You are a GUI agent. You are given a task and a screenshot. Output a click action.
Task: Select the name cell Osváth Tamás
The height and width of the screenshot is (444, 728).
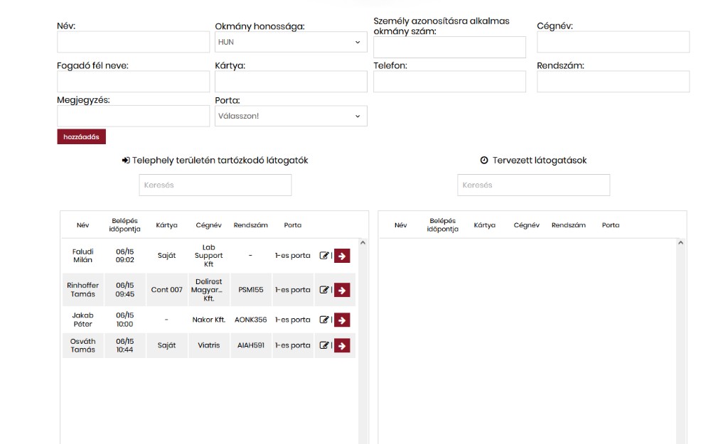(x=82, y=345)
